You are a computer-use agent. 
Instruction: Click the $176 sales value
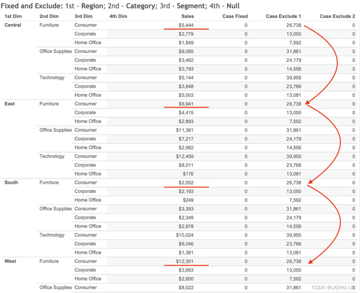tap(188, 174)
